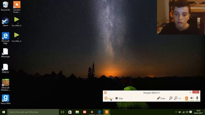Minimize the recorder control panel
The height and width of the screenshot is (115, 205).
190,92
